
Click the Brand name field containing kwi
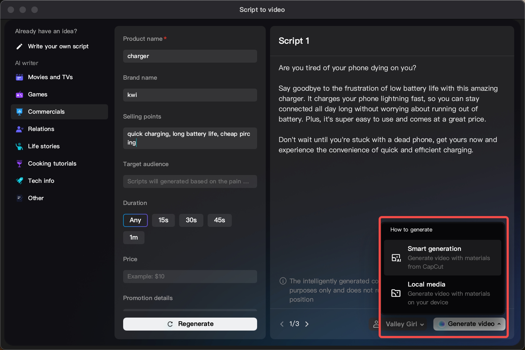pos(190,95)
